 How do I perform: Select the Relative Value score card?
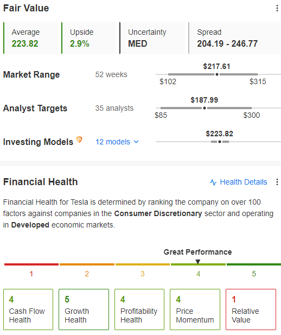[x=251, y=309]
